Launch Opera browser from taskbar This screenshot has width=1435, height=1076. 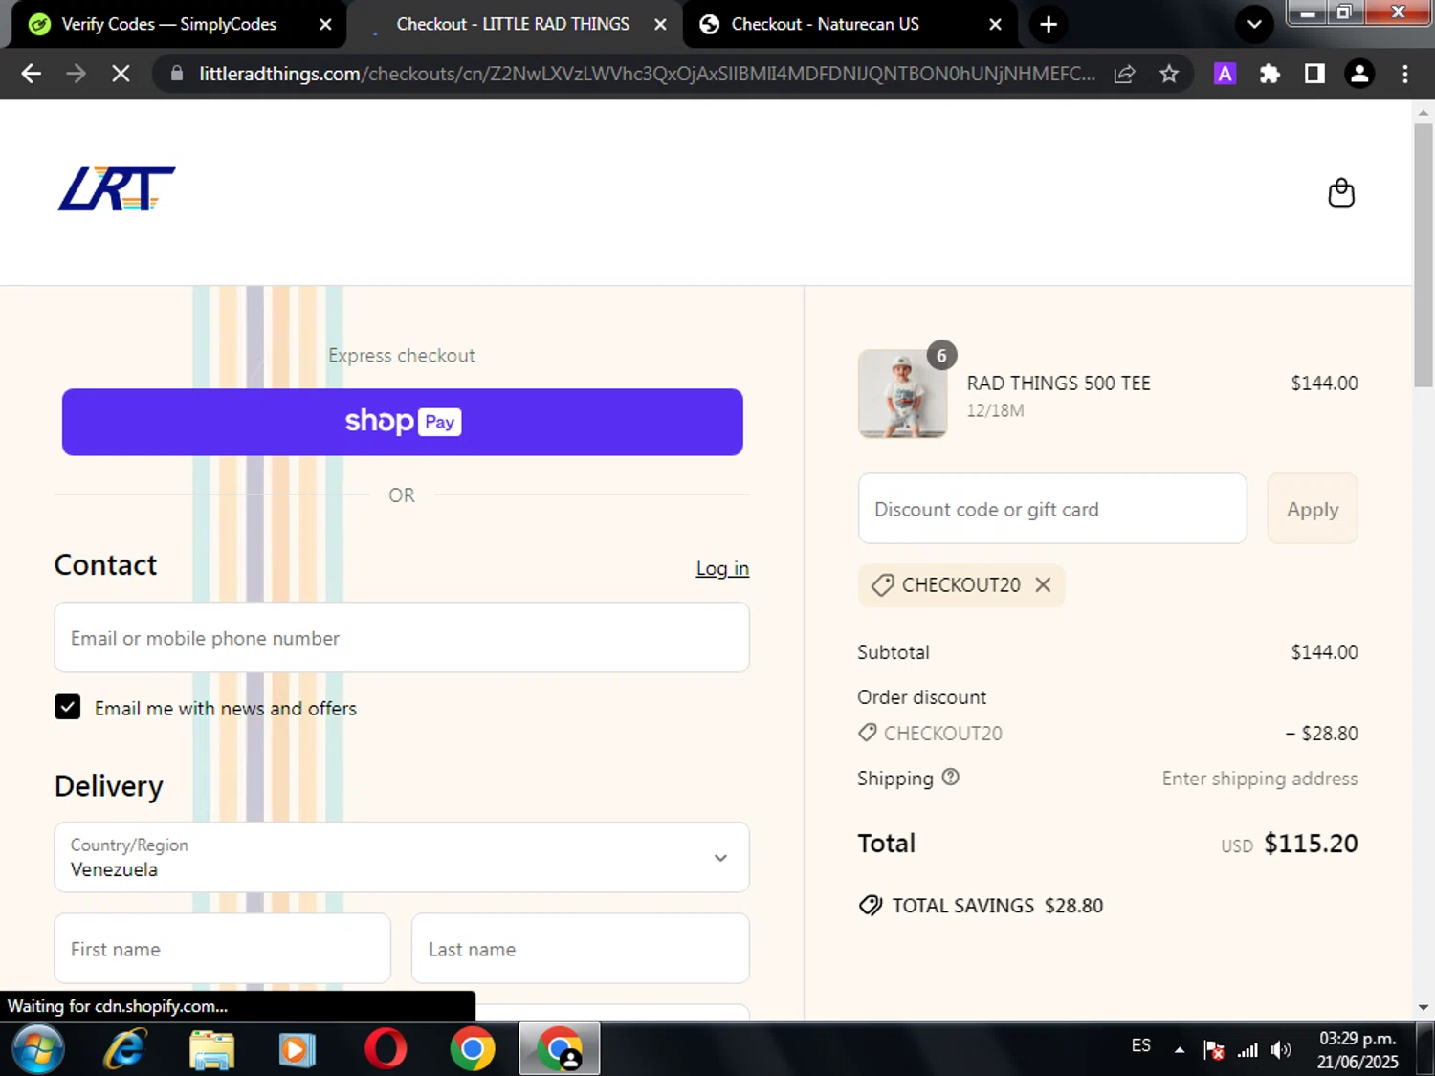(386, 1049)
